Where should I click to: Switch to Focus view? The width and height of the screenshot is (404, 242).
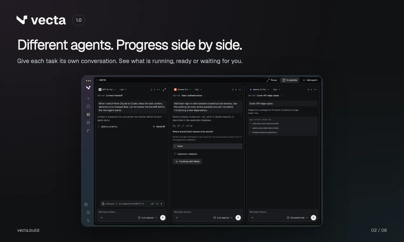pyautogui.click(x=272, y=80)
